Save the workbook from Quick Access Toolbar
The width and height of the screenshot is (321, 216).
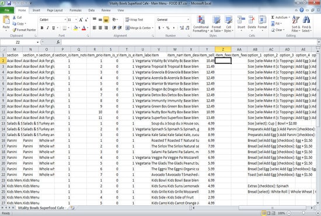[9, 3]
